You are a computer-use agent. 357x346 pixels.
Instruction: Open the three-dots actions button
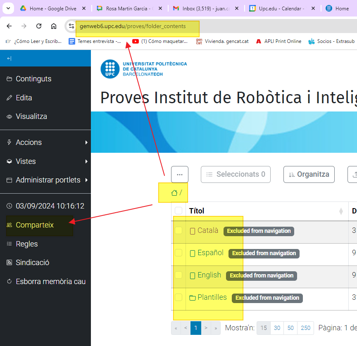click(180, 174)
